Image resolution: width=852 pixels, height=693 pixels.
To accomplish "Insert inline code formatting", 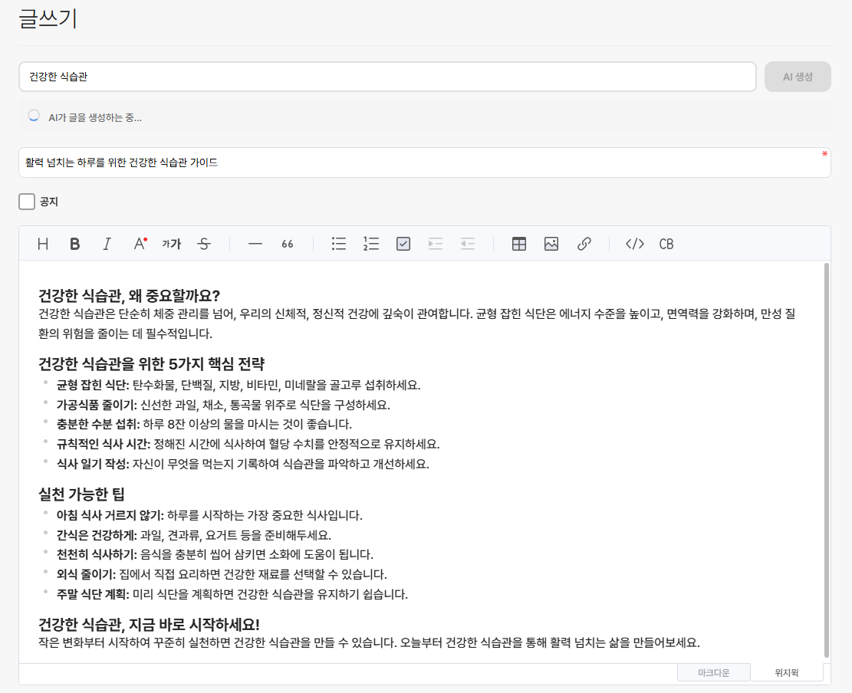I will pyautogui.click(x=635, y=244).
